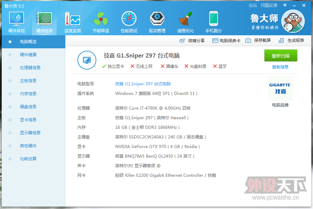313x209 pixels.
Task: Click the Core i7-4790K processor value
Action: pyautogui.click(x=153, y=108)
